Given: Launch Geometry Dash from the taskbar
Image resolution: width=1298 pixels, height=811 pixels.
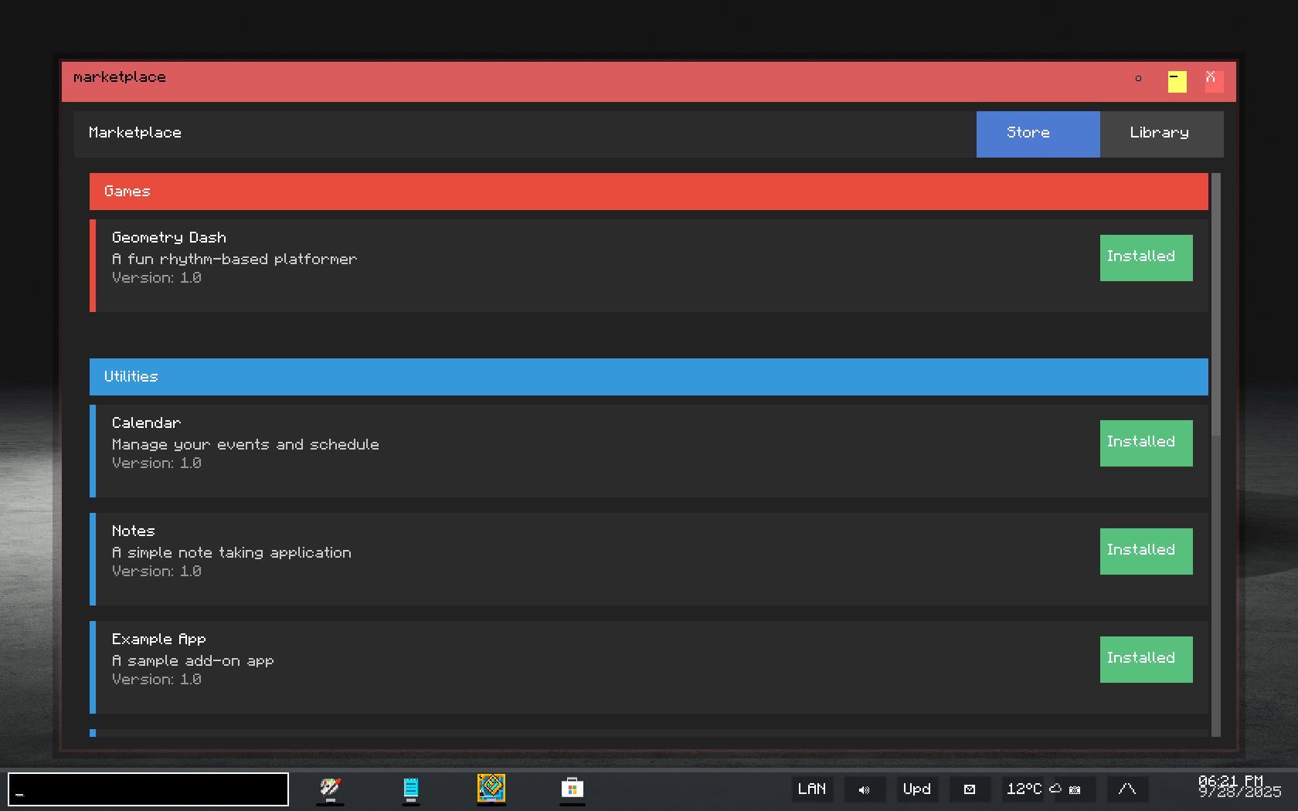Looking at the screenshot, I should click(x=491, y=789).
